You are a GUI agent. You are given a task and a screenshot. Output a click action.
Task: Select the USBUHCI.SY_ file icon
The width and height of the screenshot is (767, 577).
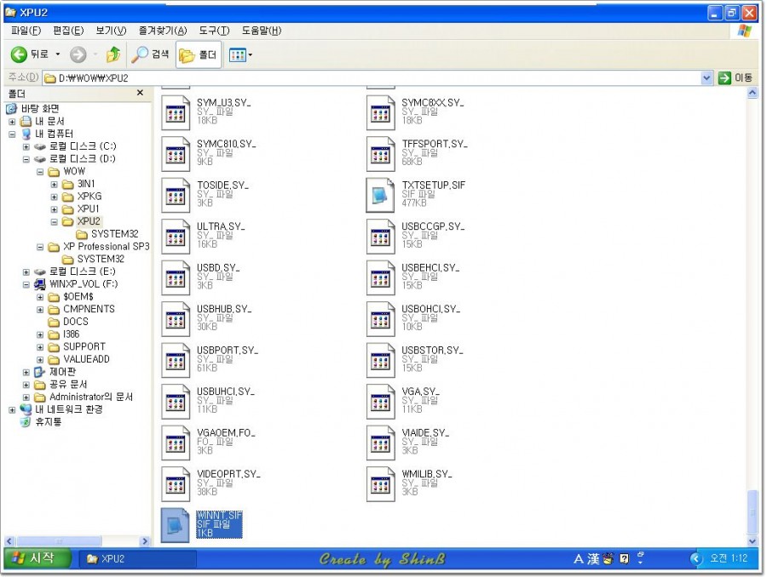(x=176, y=402)
